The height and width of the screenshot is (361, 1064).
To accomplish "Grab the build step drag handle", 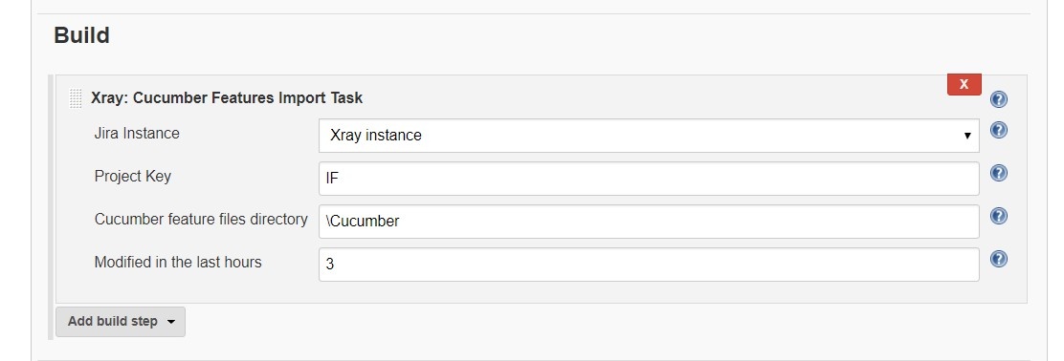I will (76, 98).
